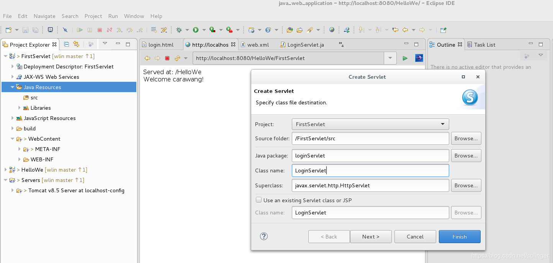
Task: Click the Resume debug icon
Action: (80, 30)
